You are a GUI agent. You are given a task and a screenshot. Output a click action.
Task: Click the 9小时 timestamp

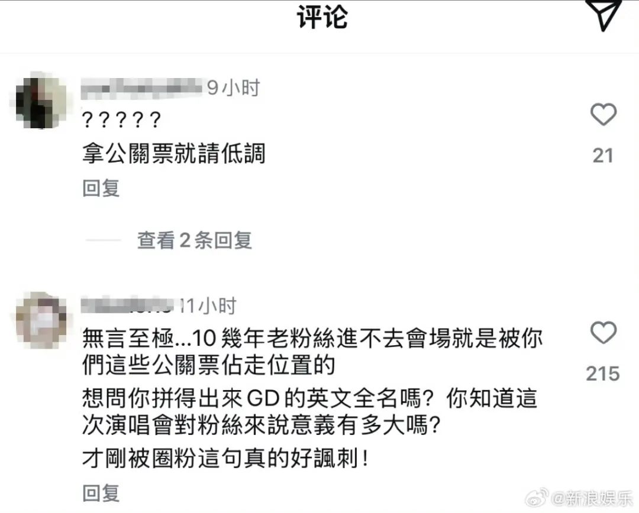pos(234,88)
